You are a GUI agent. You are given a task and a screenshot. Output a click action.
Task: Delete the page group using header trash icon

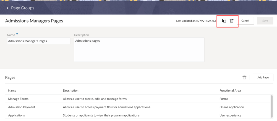point(232,21)
